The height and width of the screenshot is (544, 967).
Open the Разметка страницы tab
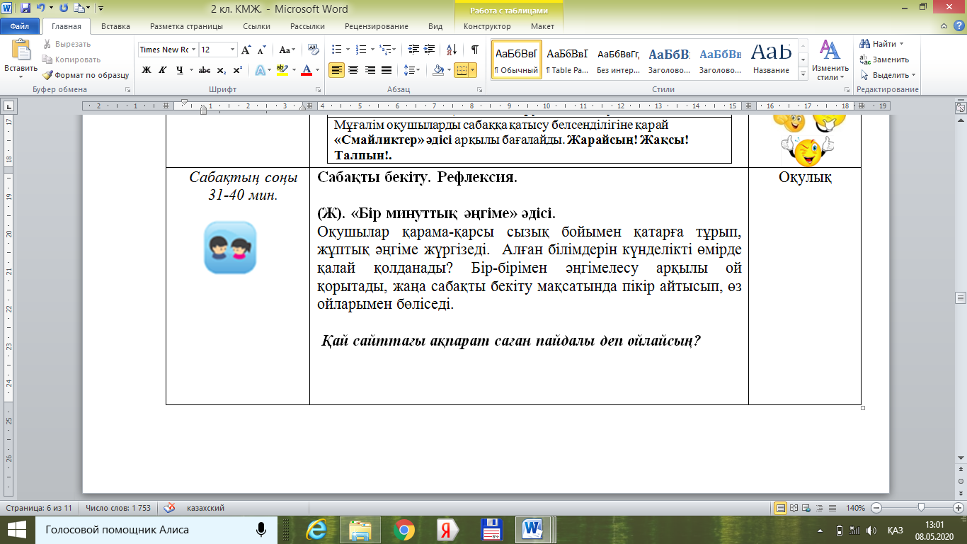click(186, 26)
